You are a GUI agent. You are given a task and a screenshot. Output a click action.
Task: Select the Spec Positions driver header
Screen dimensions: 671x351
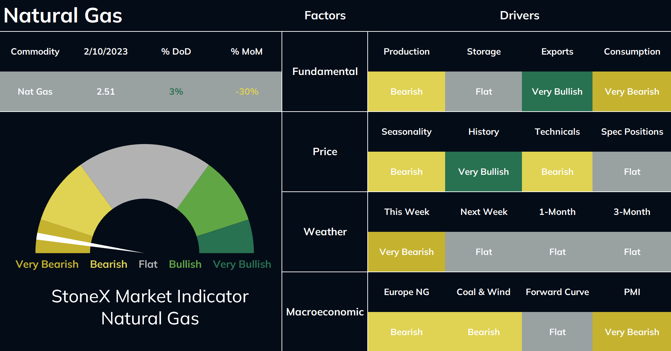632,132
